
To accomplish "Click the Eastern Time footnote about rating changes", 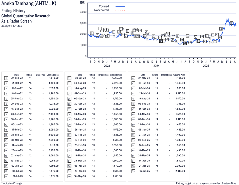I will [206, 183].
